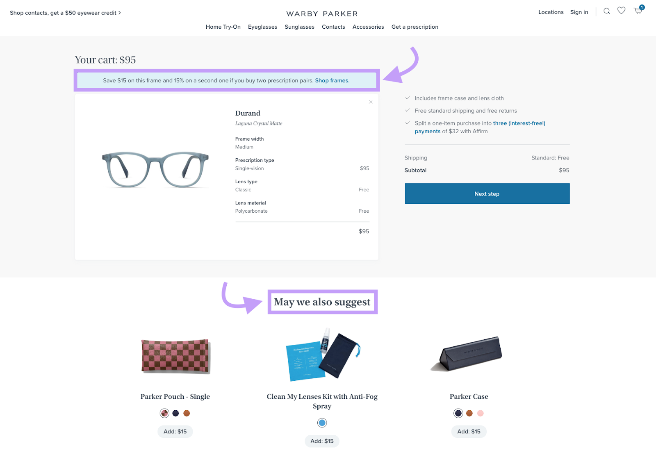
Task: Open the favorites wishlist heart
Action: pos(621,10)
